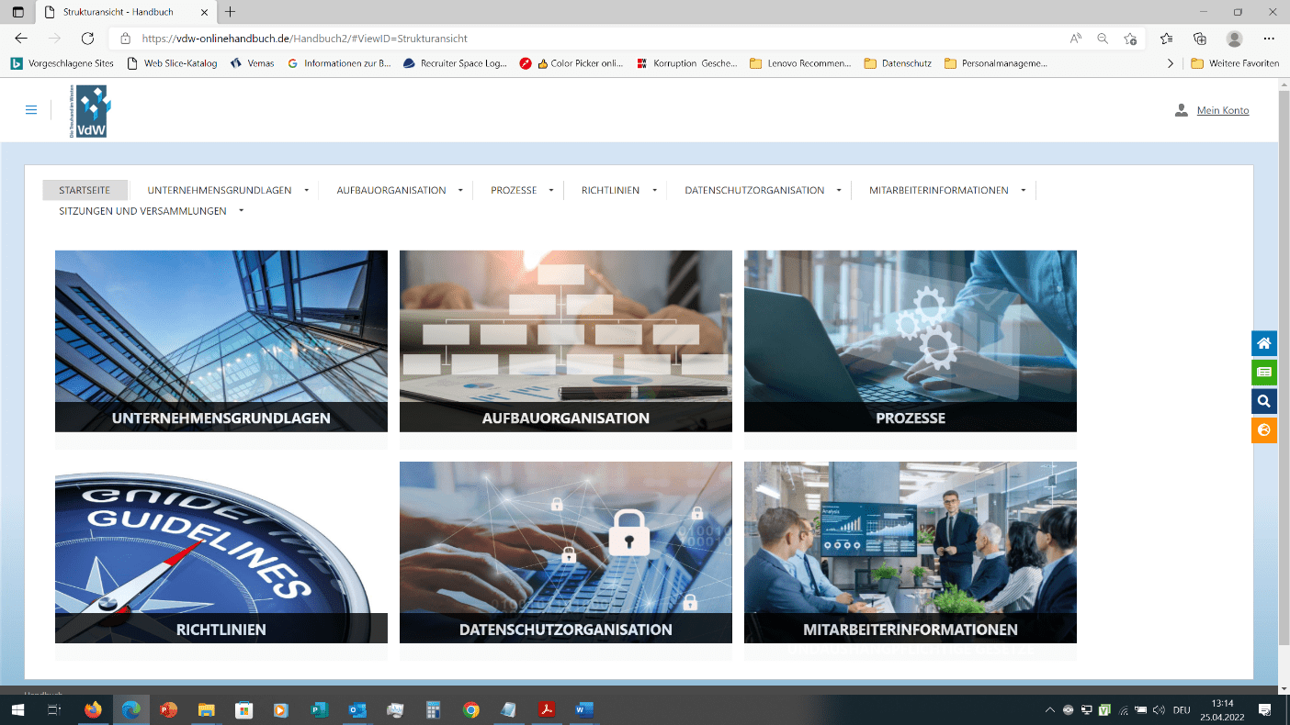Viewport: 1290px width, 725px height.
Task: Open Google Chrome from the taskbar
Action: pyautogui.click(x=470, y=709)
